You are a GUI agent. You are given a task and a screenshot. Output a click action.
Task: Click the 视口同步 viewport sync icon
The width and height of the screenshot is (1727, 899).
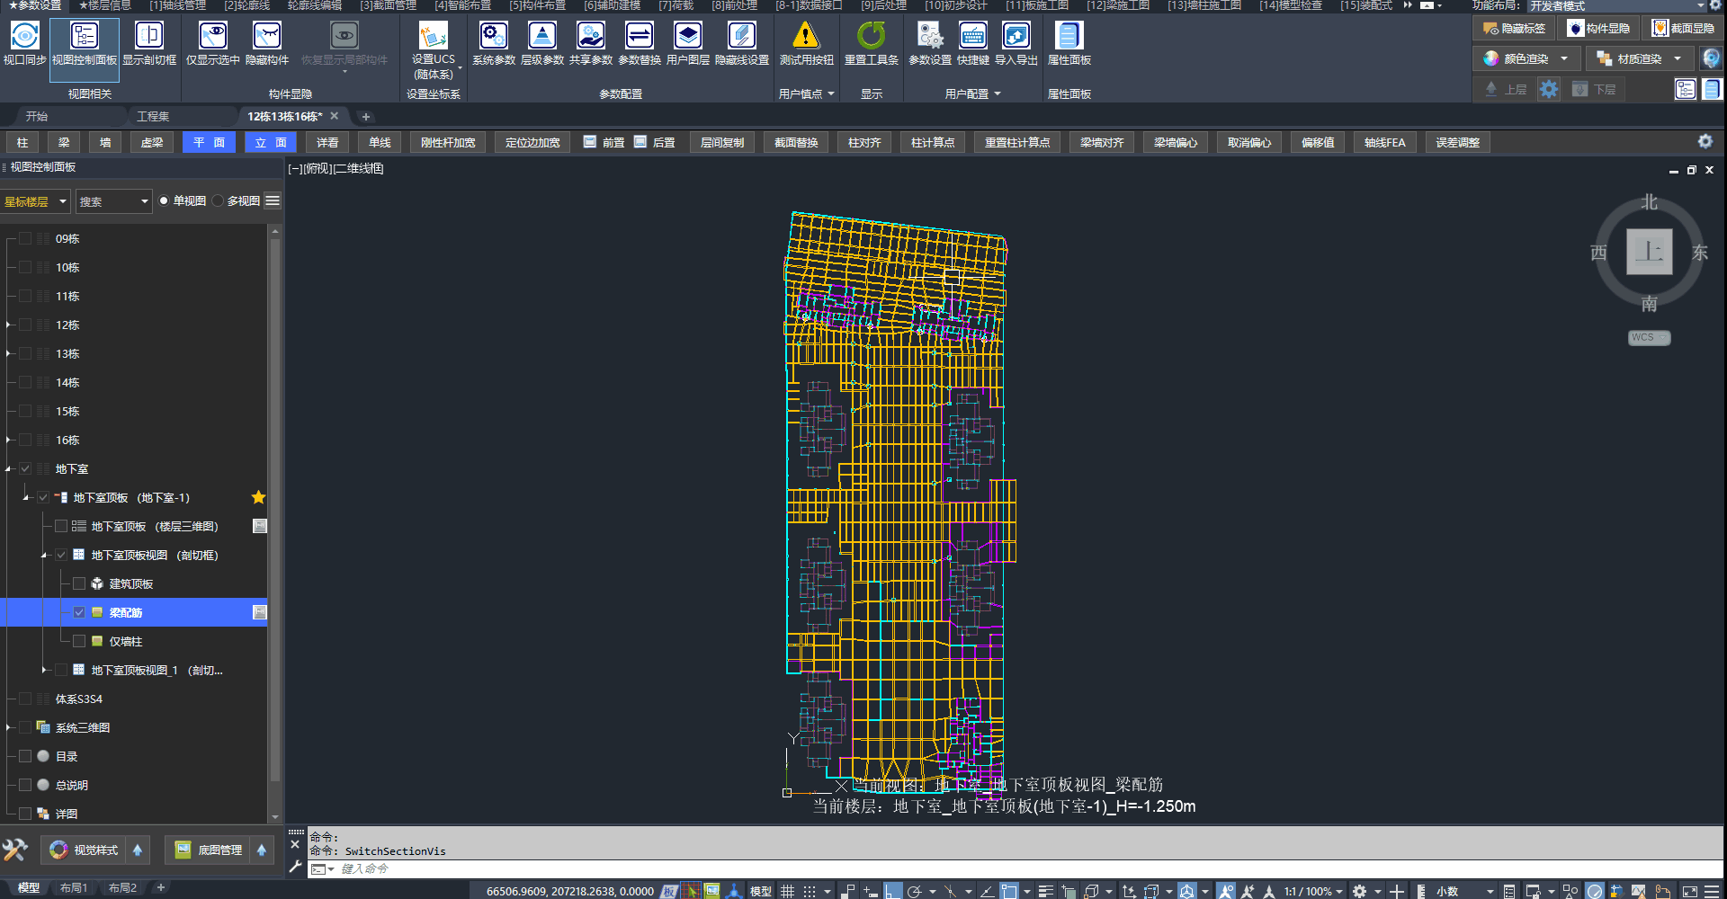pyautogui.click(x=24, y=36)
